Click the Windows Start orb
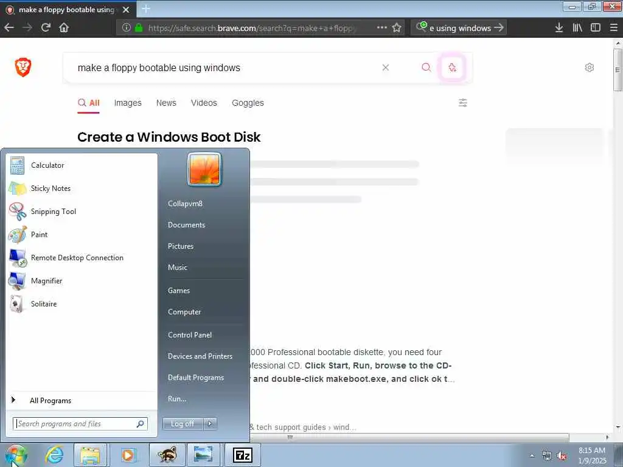Screen dimensions: 623x467 click(x=16, y=455)
